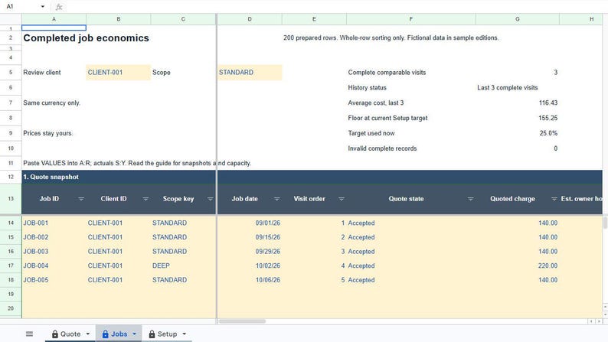Viewport: 608px width, 342px height.
Task: Click 'Complete comparable visits' label
Action: tap(387, 73)
